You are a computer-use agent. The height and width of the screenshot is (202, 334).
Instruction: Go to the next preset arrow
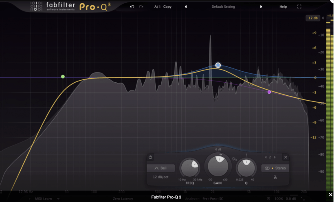coord(261,7)
